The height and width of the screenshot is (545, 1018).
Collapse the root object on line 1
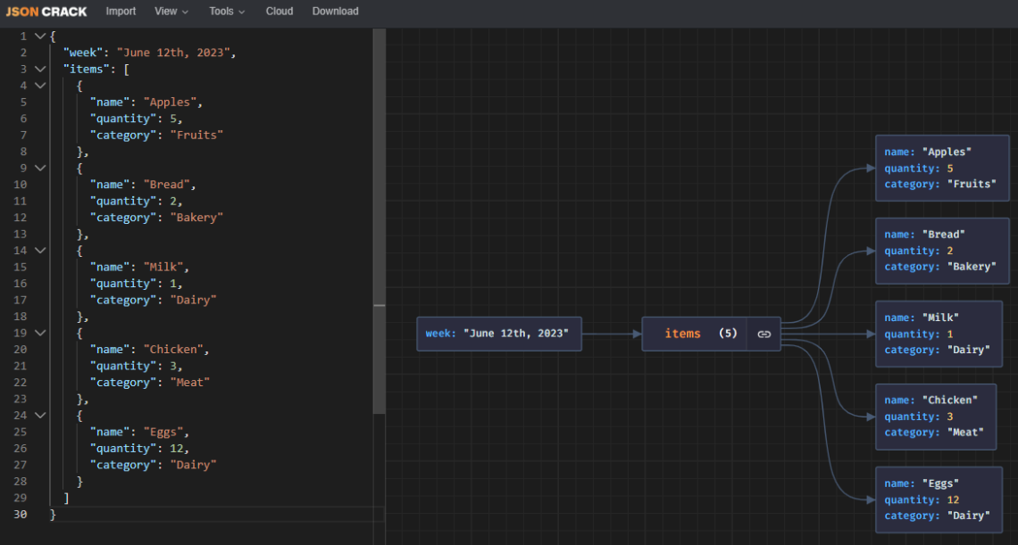point(38,36)
